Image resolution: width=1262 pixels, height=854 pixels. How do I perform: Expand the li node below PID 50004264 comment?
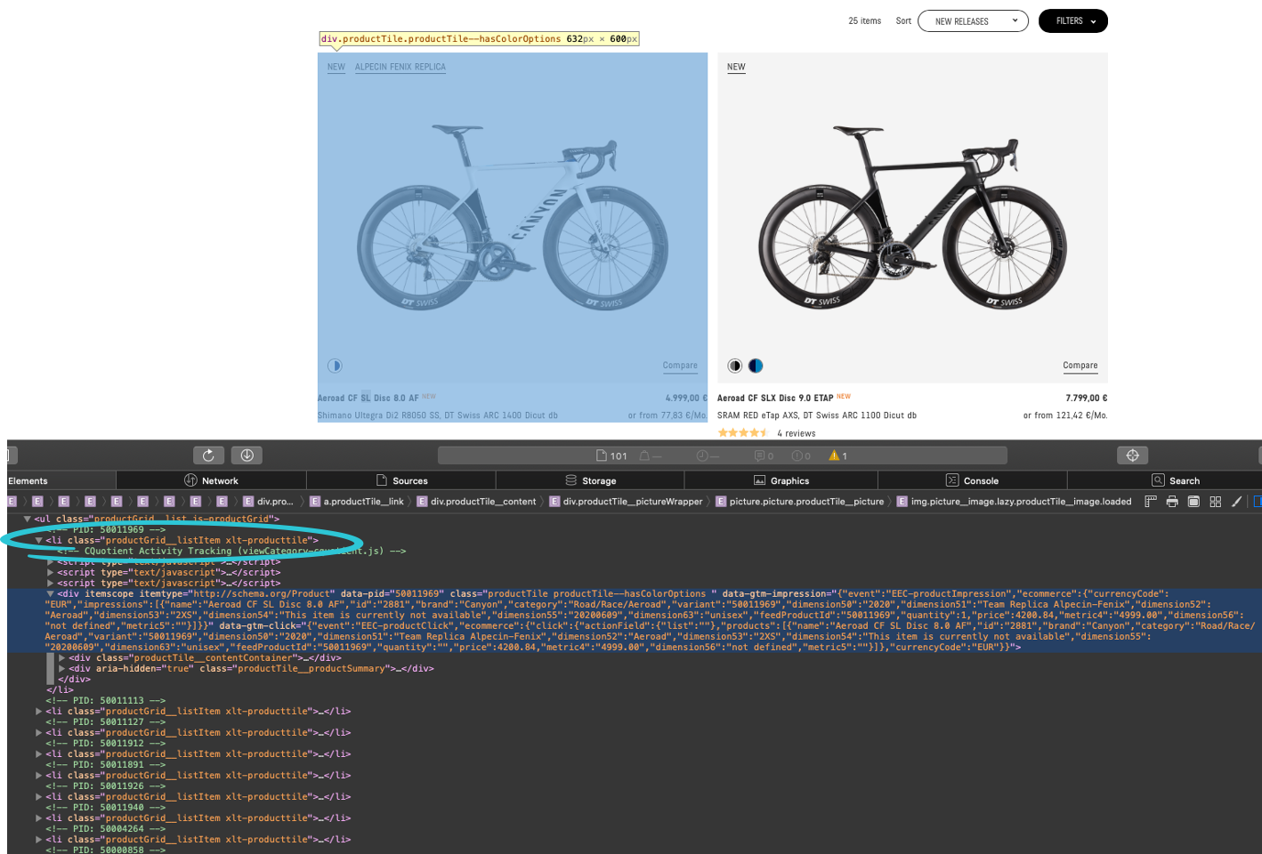point(39,839)
